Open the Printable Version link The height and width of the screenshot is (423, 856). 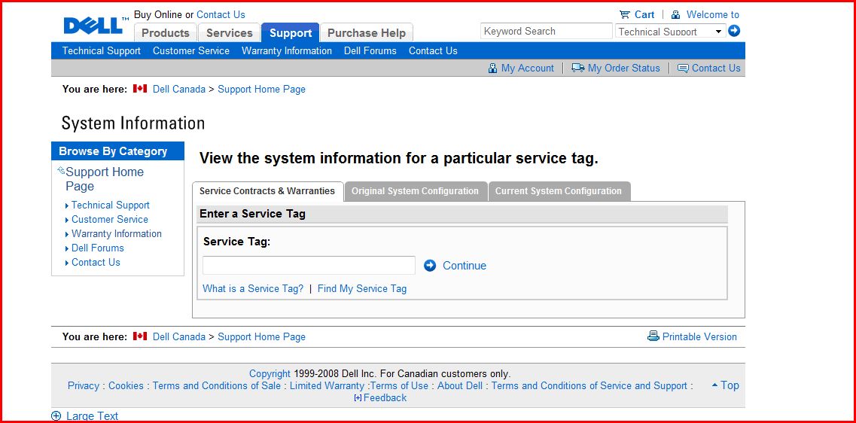click(x=699, y=336)
